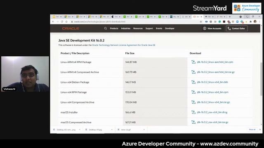264x148 pixels.
Task: Click the 'Product / File Description' column header
Action: pyautogui.click(x=75, y=53)
